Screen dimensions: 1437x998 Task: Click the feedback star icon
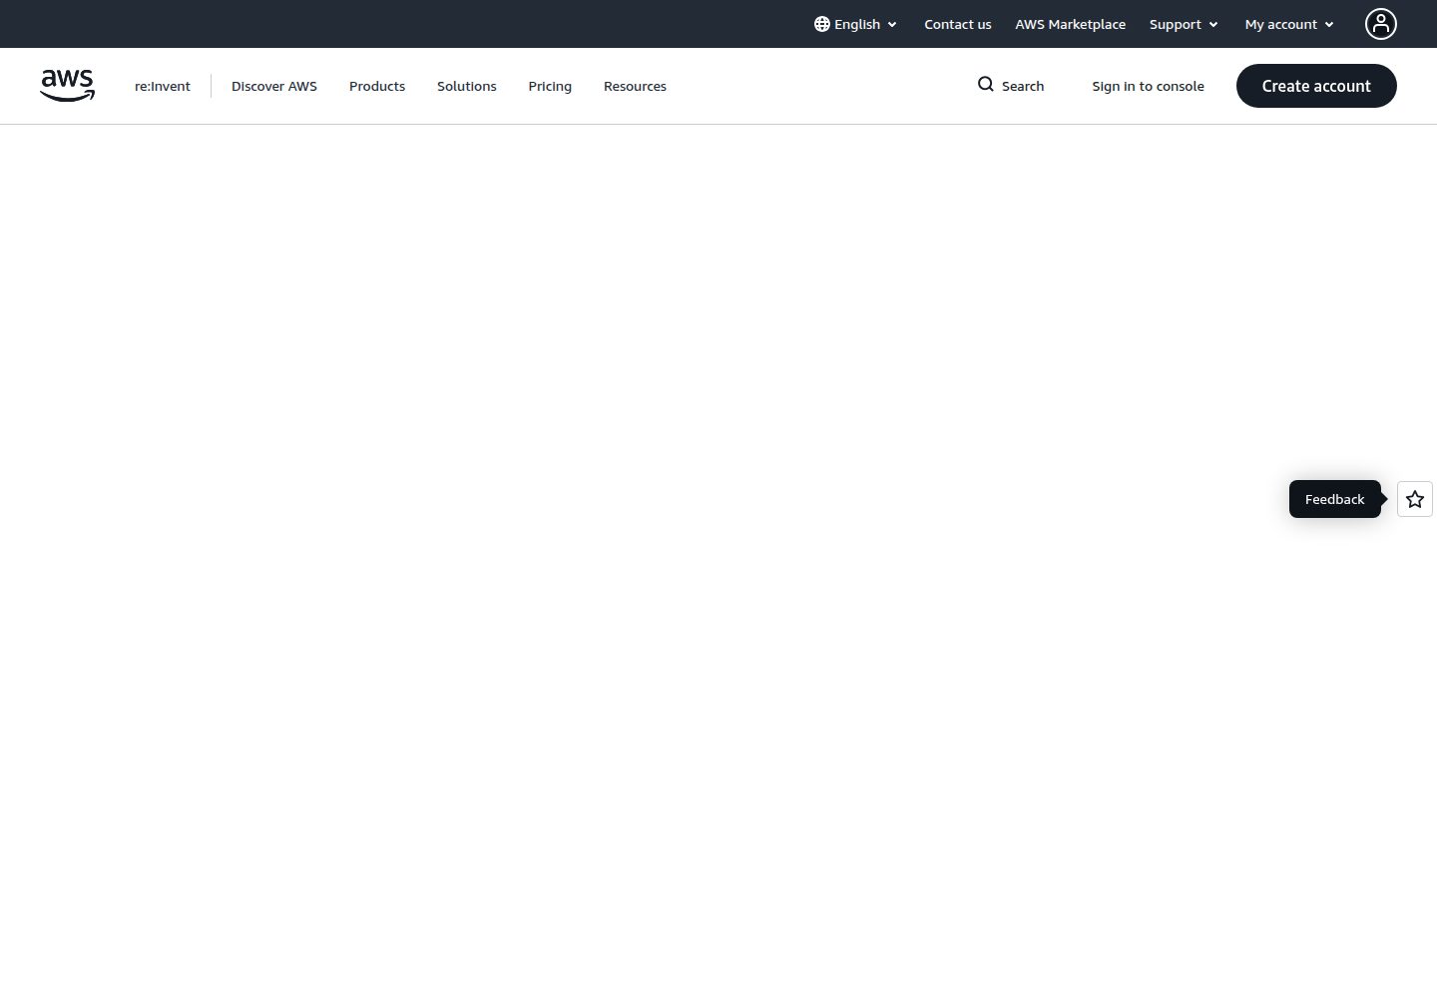pyautogui.click(x=1415, y=499)
